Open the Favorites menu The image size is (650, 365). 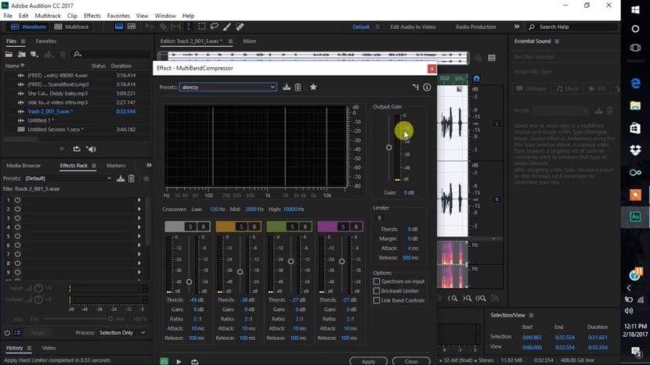pos(118,16)
